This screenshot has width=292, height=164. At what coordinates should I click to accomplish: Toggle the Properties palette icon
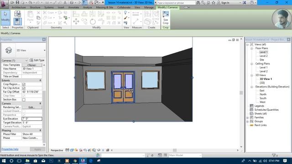[x=17, y=21]
